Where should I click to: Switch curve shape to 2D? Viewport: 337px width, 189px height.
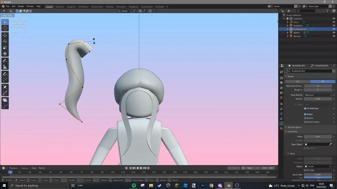pyautogui.click(x=298, y=81)
